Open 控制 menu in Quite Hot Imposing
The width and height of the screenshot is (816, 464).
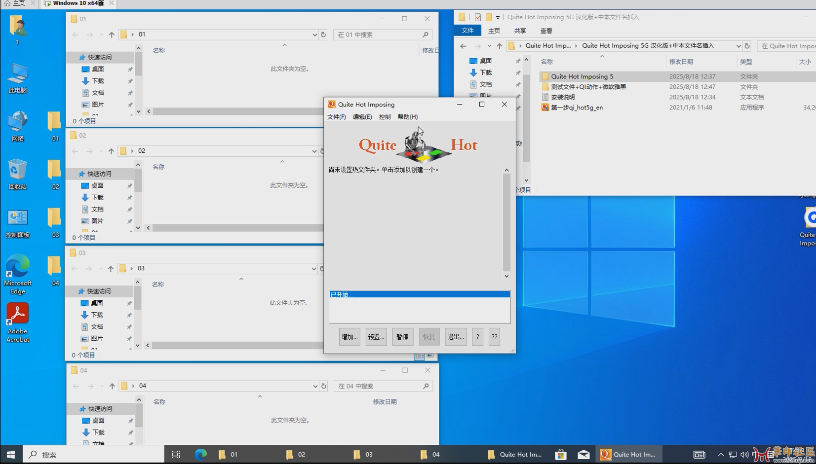tap(385, 117)
